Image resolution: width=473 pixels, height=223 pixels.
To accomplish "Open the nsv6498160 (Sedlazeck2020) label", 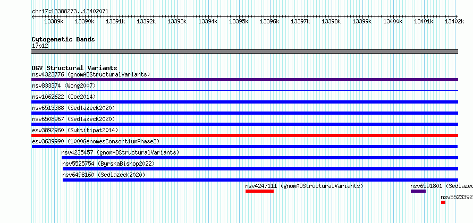I will (104, 175).
